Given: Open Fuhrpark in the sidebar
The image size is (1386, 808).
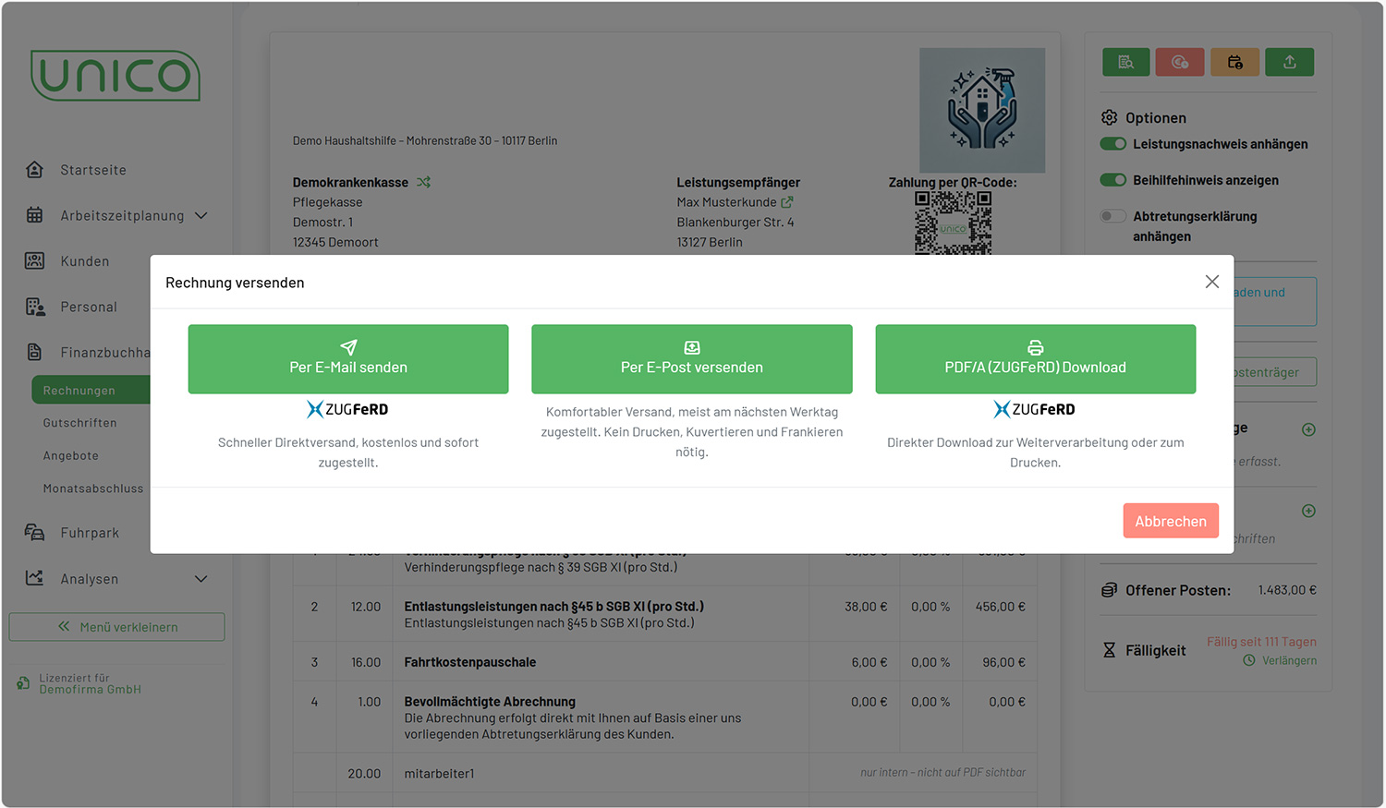Looking at the screenshot, I should point(90,533).
